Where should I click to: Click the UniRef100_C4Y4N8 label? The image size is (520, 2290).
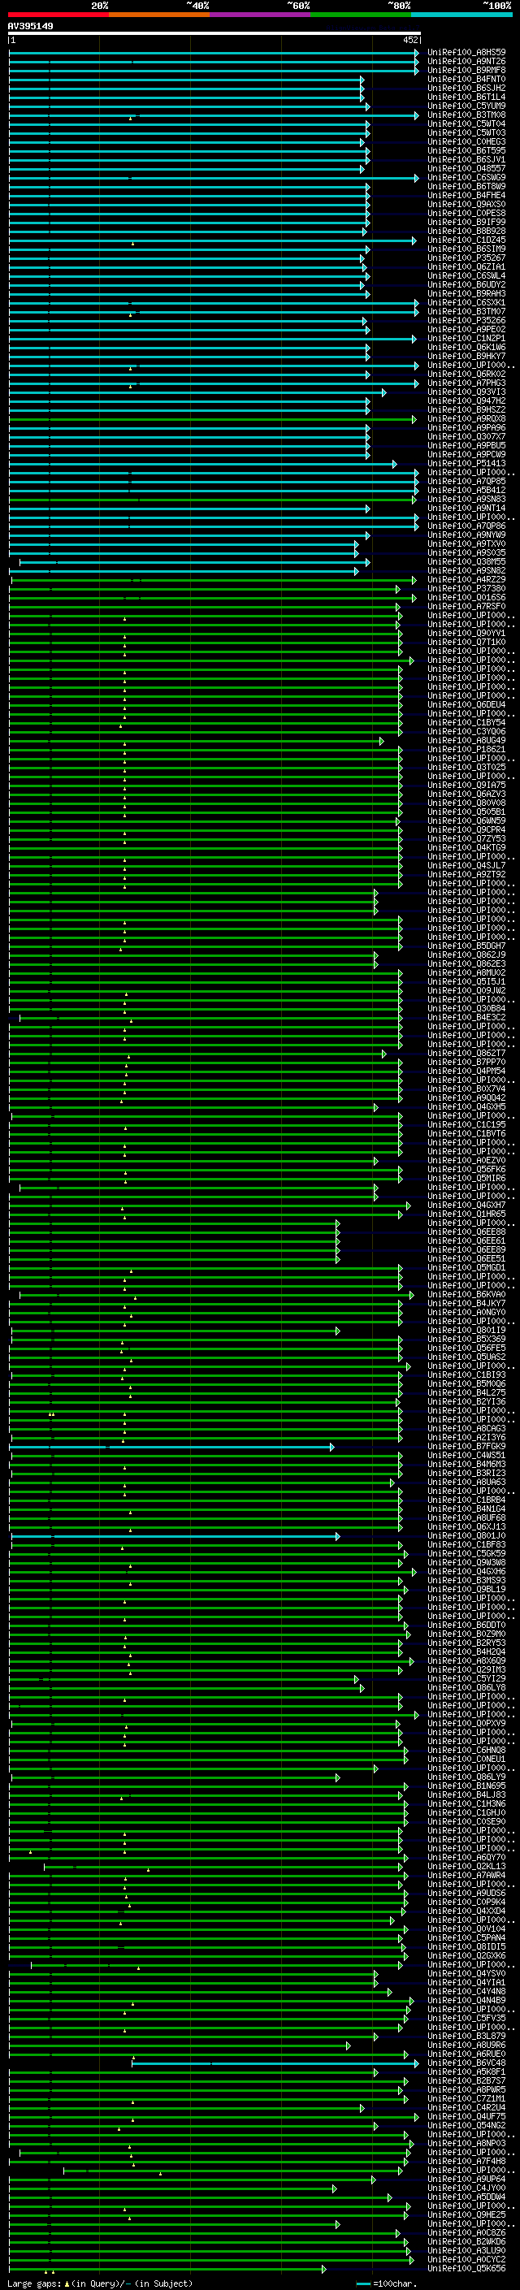click(466, 1991)
